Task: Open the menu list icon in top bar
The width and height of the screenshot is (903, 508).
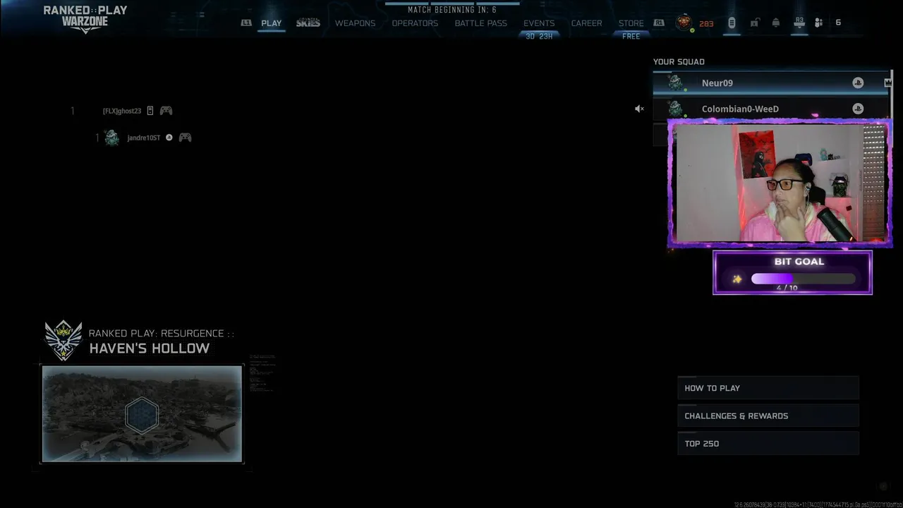Action: [x=732, y=23]
